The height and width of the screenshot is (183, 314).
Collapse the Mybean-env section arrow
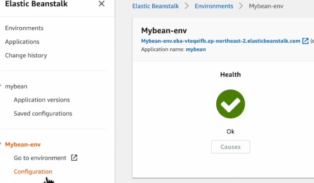click(x=0, y=144)
